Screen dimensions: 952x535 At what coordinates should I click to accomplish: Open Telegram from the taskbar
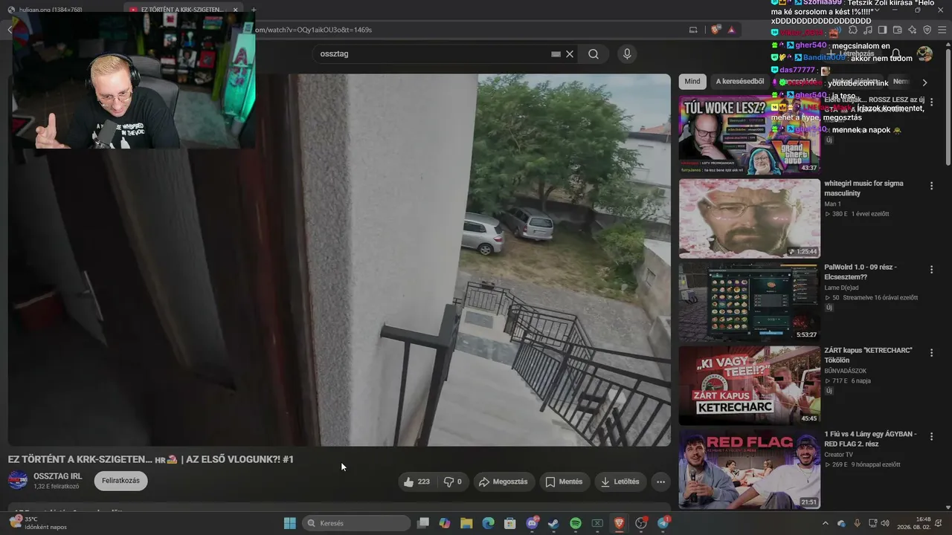point(663,523)
